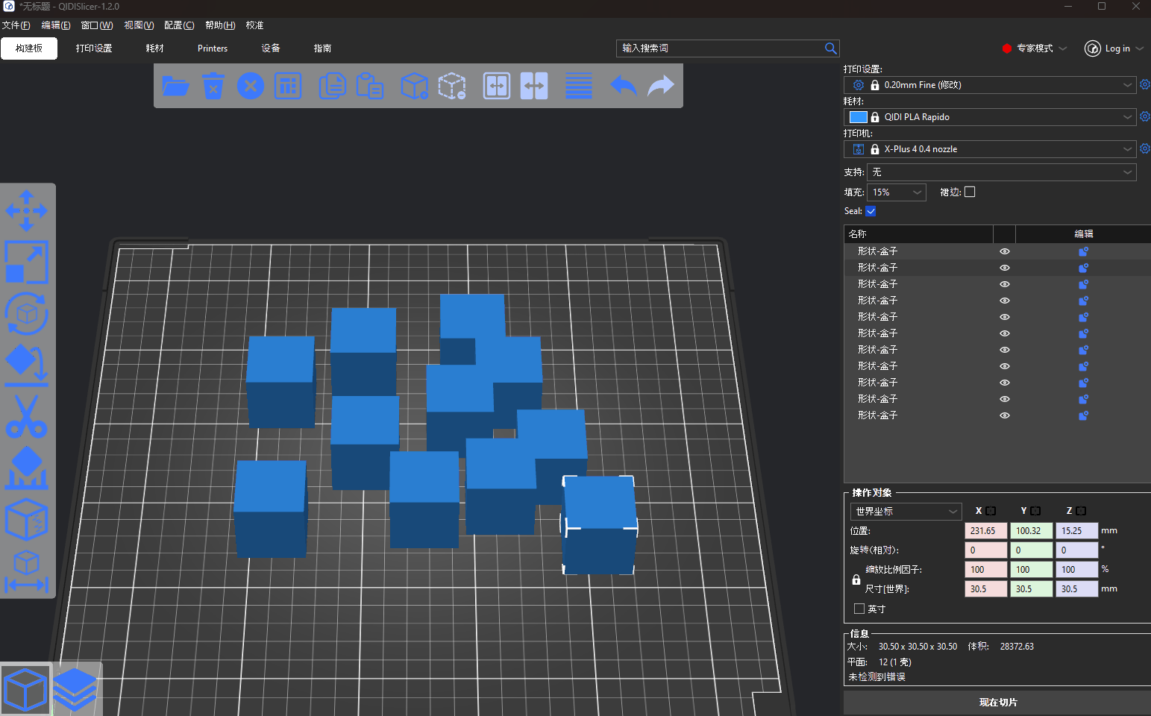This screenshot has height=716, width=1151.
Task: Select the seam painting tool
Action: pos(27,519)
